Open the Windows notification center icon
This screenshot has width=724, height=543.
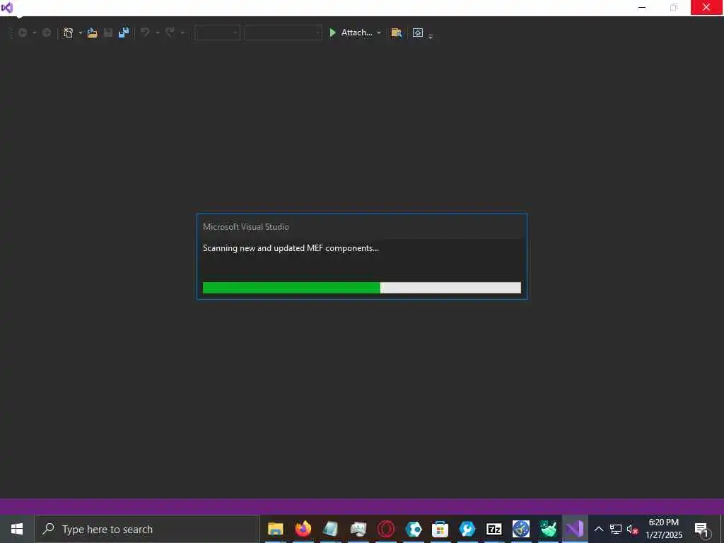click(701, 529)
